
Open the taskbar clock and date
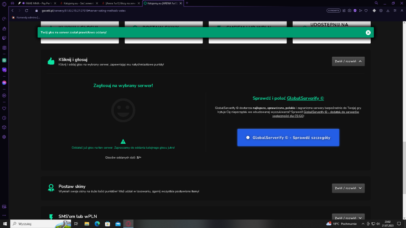pyautogui.click(x=388, y=224)
